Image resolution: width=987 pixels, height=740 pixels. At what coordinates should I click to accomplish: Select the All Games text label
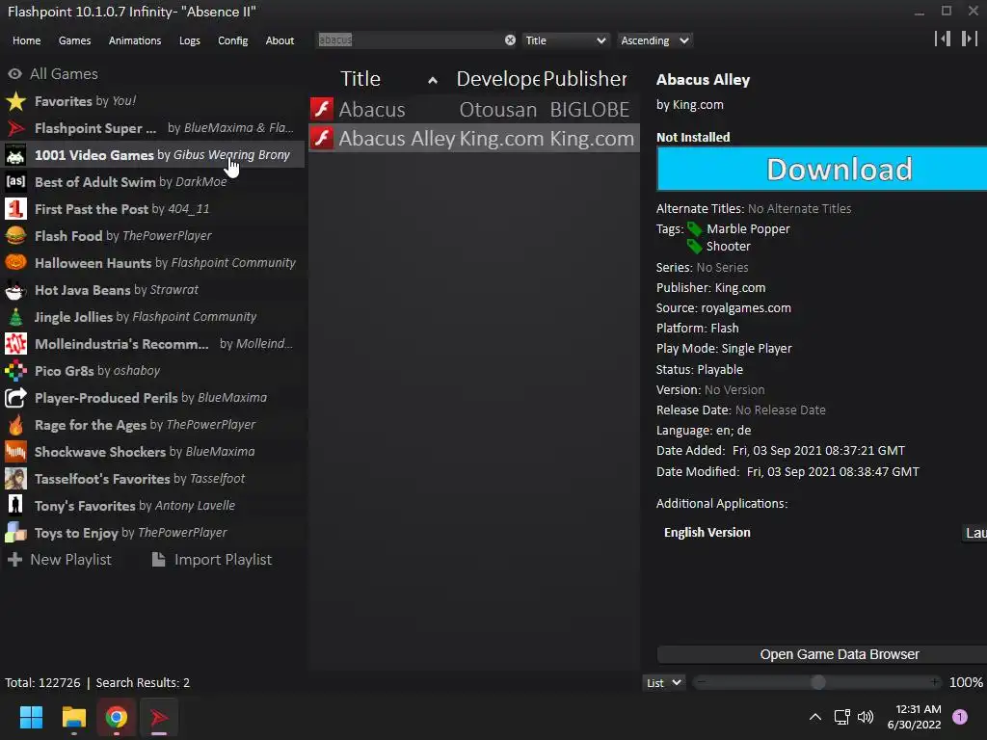click(x=65, y=73)
